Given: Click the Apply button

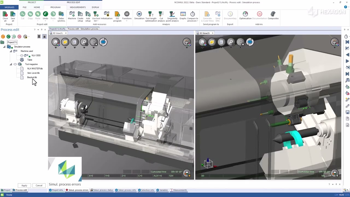Looking at the screenshot, I should [24, 186].
